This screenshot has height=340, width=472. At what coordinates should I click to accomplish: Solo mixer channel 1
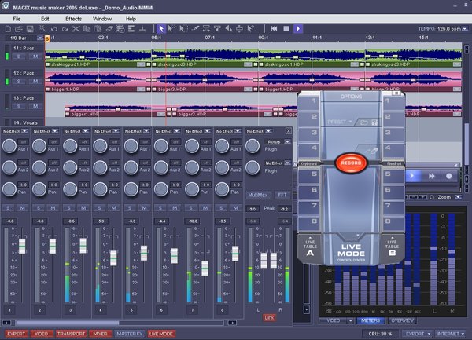(x=8, y=208)
